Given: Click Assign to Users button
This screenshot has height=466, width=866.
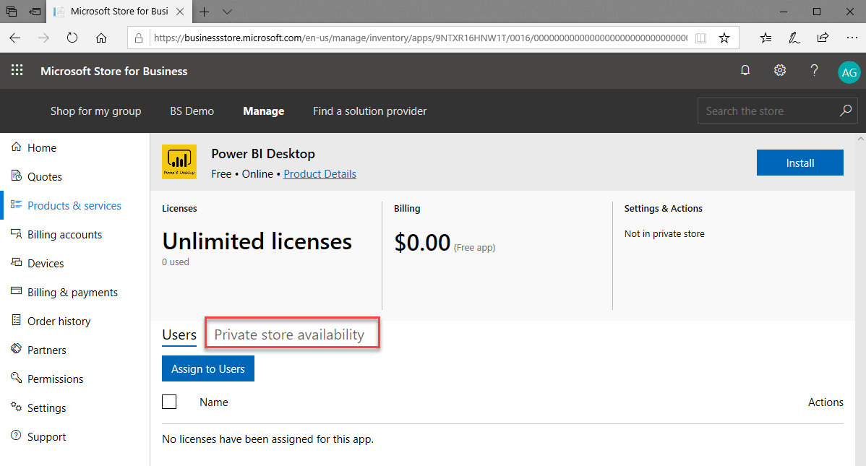Looking at the screenshot, I should point(208,368).
